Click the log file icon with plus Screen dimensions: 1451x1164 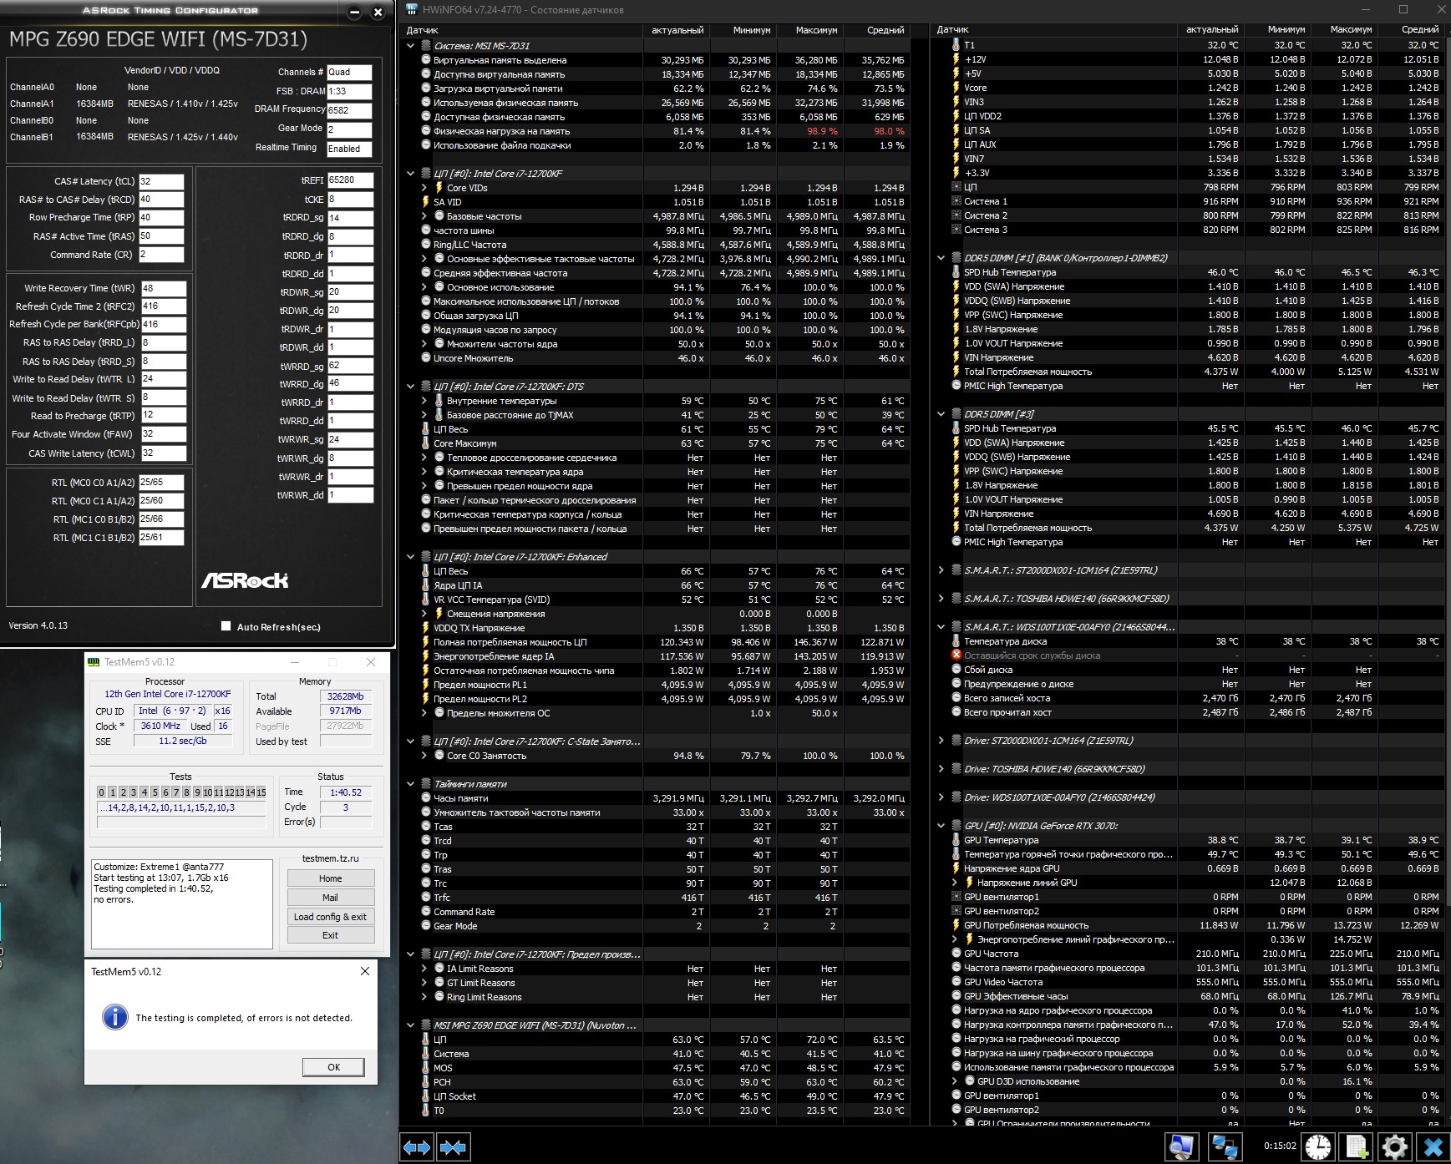1357,1147
